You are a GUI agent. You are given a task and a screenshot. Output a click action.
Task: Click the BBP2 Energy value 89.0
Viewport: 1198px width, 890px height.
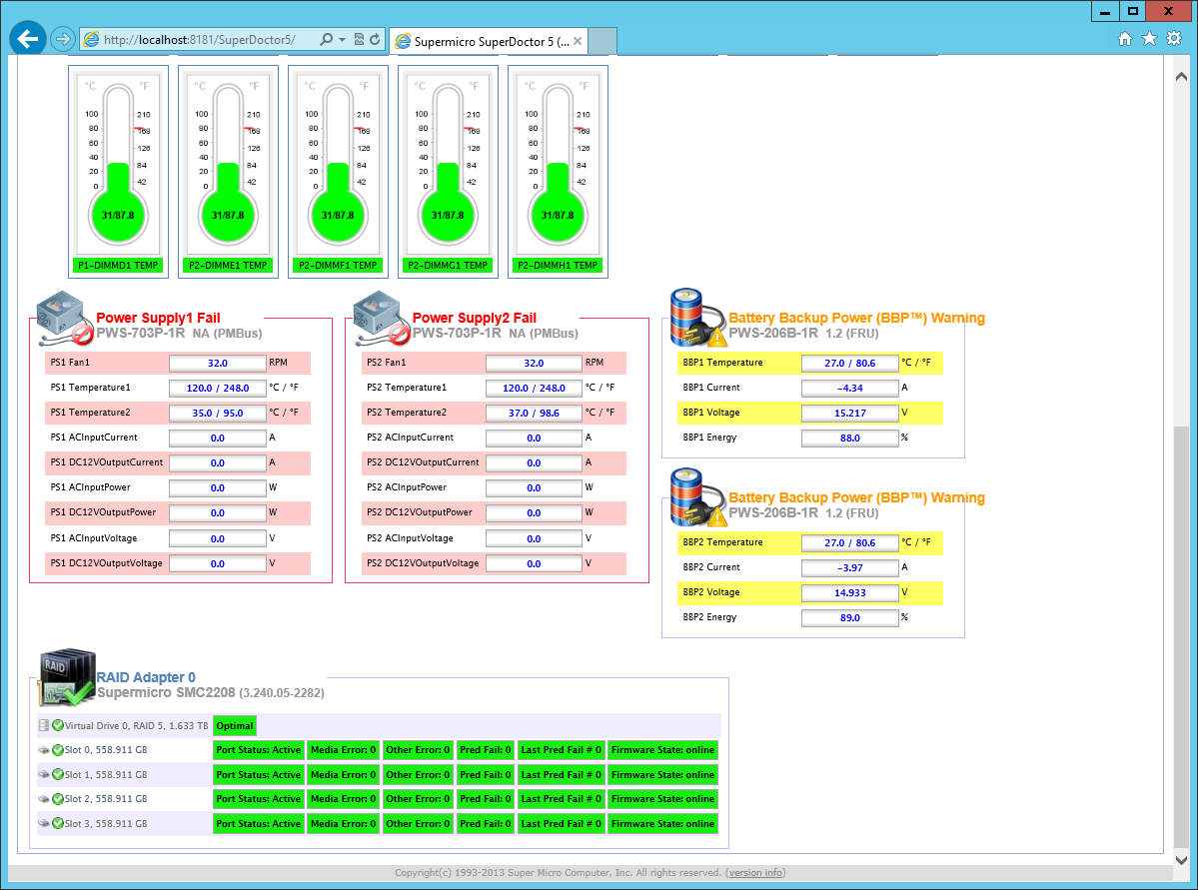(849, 618)
